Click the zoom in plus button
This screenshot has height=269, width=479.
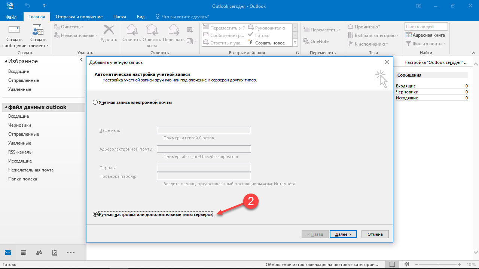click(x=459, y=265)
